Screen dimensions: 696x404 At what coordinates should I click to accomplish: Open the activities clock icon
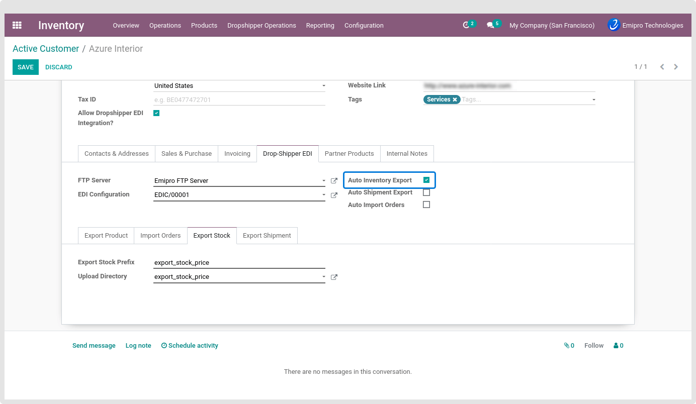point(466,25)
